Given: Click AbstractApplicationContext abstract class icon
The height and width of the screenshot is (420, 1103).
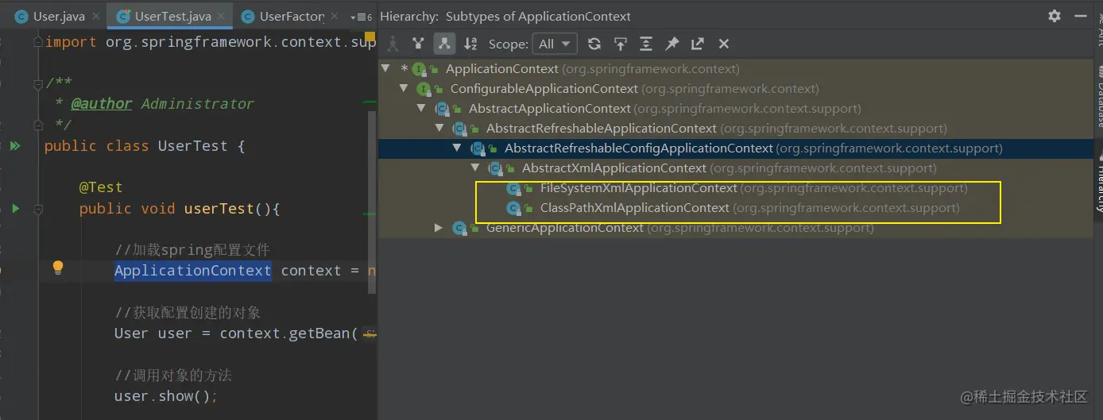Looking at the screenshot, I should (x=442, y=109).
